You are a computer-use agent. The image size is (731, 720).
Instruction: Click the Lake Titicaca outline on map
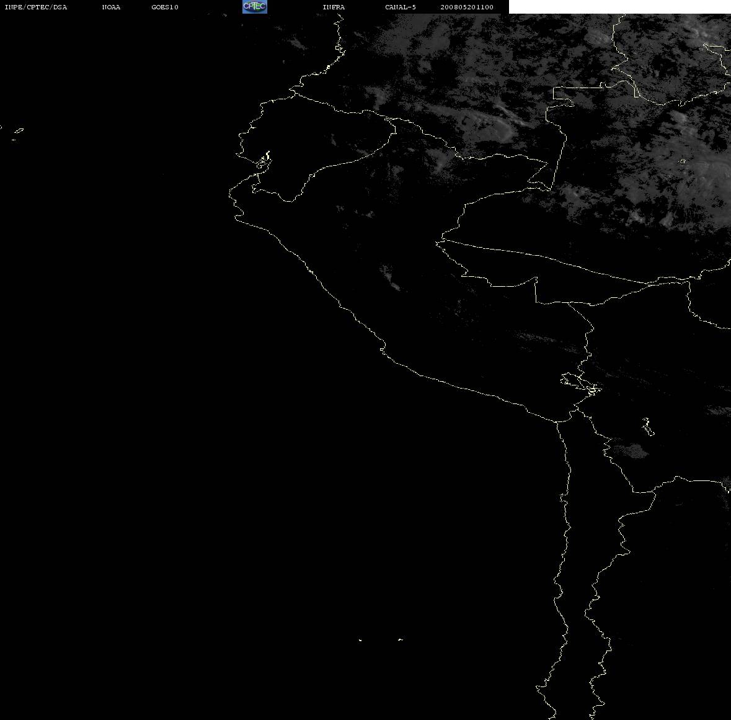point(580,384)
